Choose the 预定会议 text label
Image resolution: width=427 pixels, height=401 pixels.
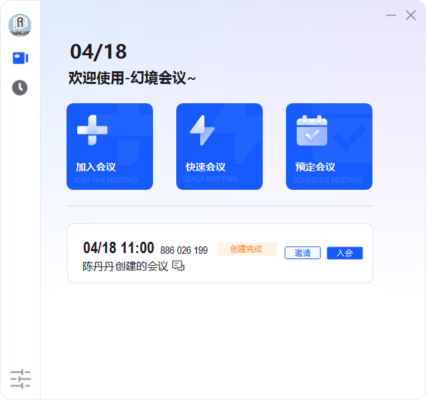point(315,167)
